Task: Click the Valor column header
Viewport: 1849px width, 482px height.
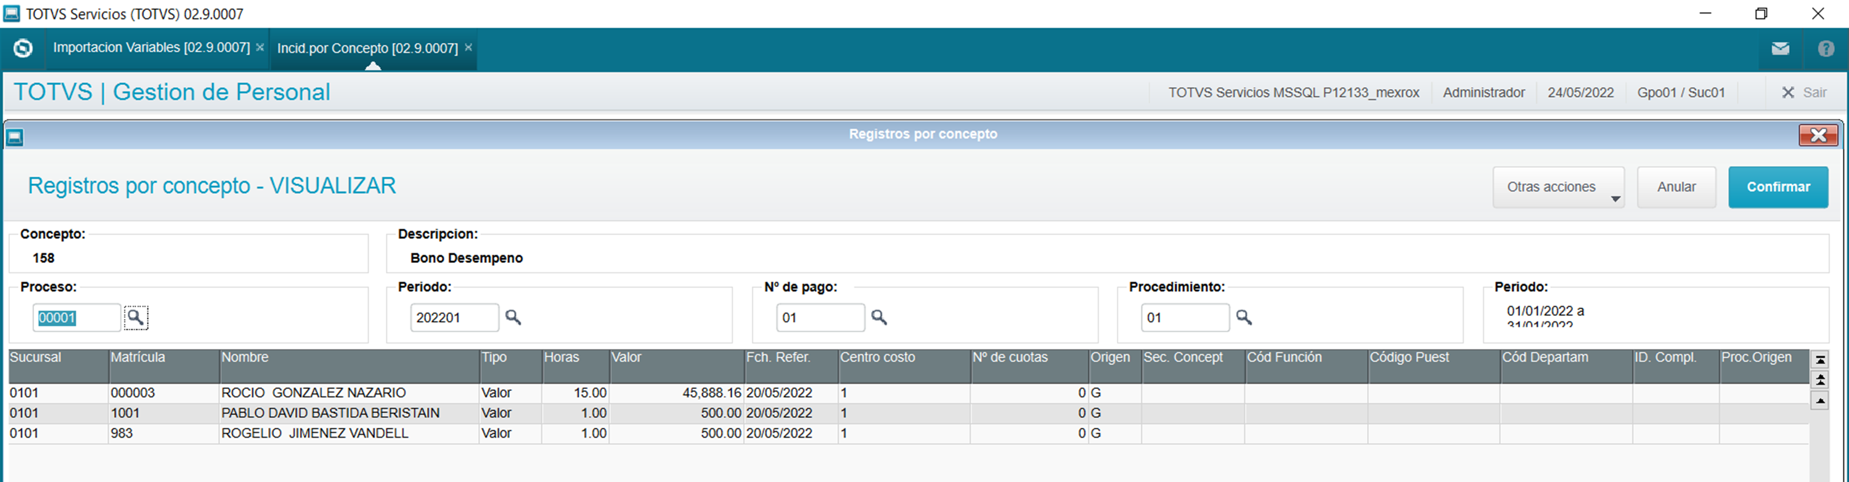Action: click(677, 366)
